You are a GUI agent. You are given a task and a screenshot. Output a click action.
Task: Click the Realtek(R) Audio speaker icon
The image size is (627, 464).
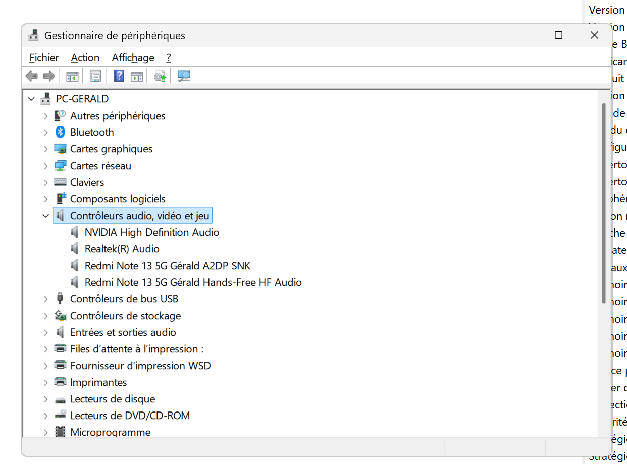(x=75, y=249)
